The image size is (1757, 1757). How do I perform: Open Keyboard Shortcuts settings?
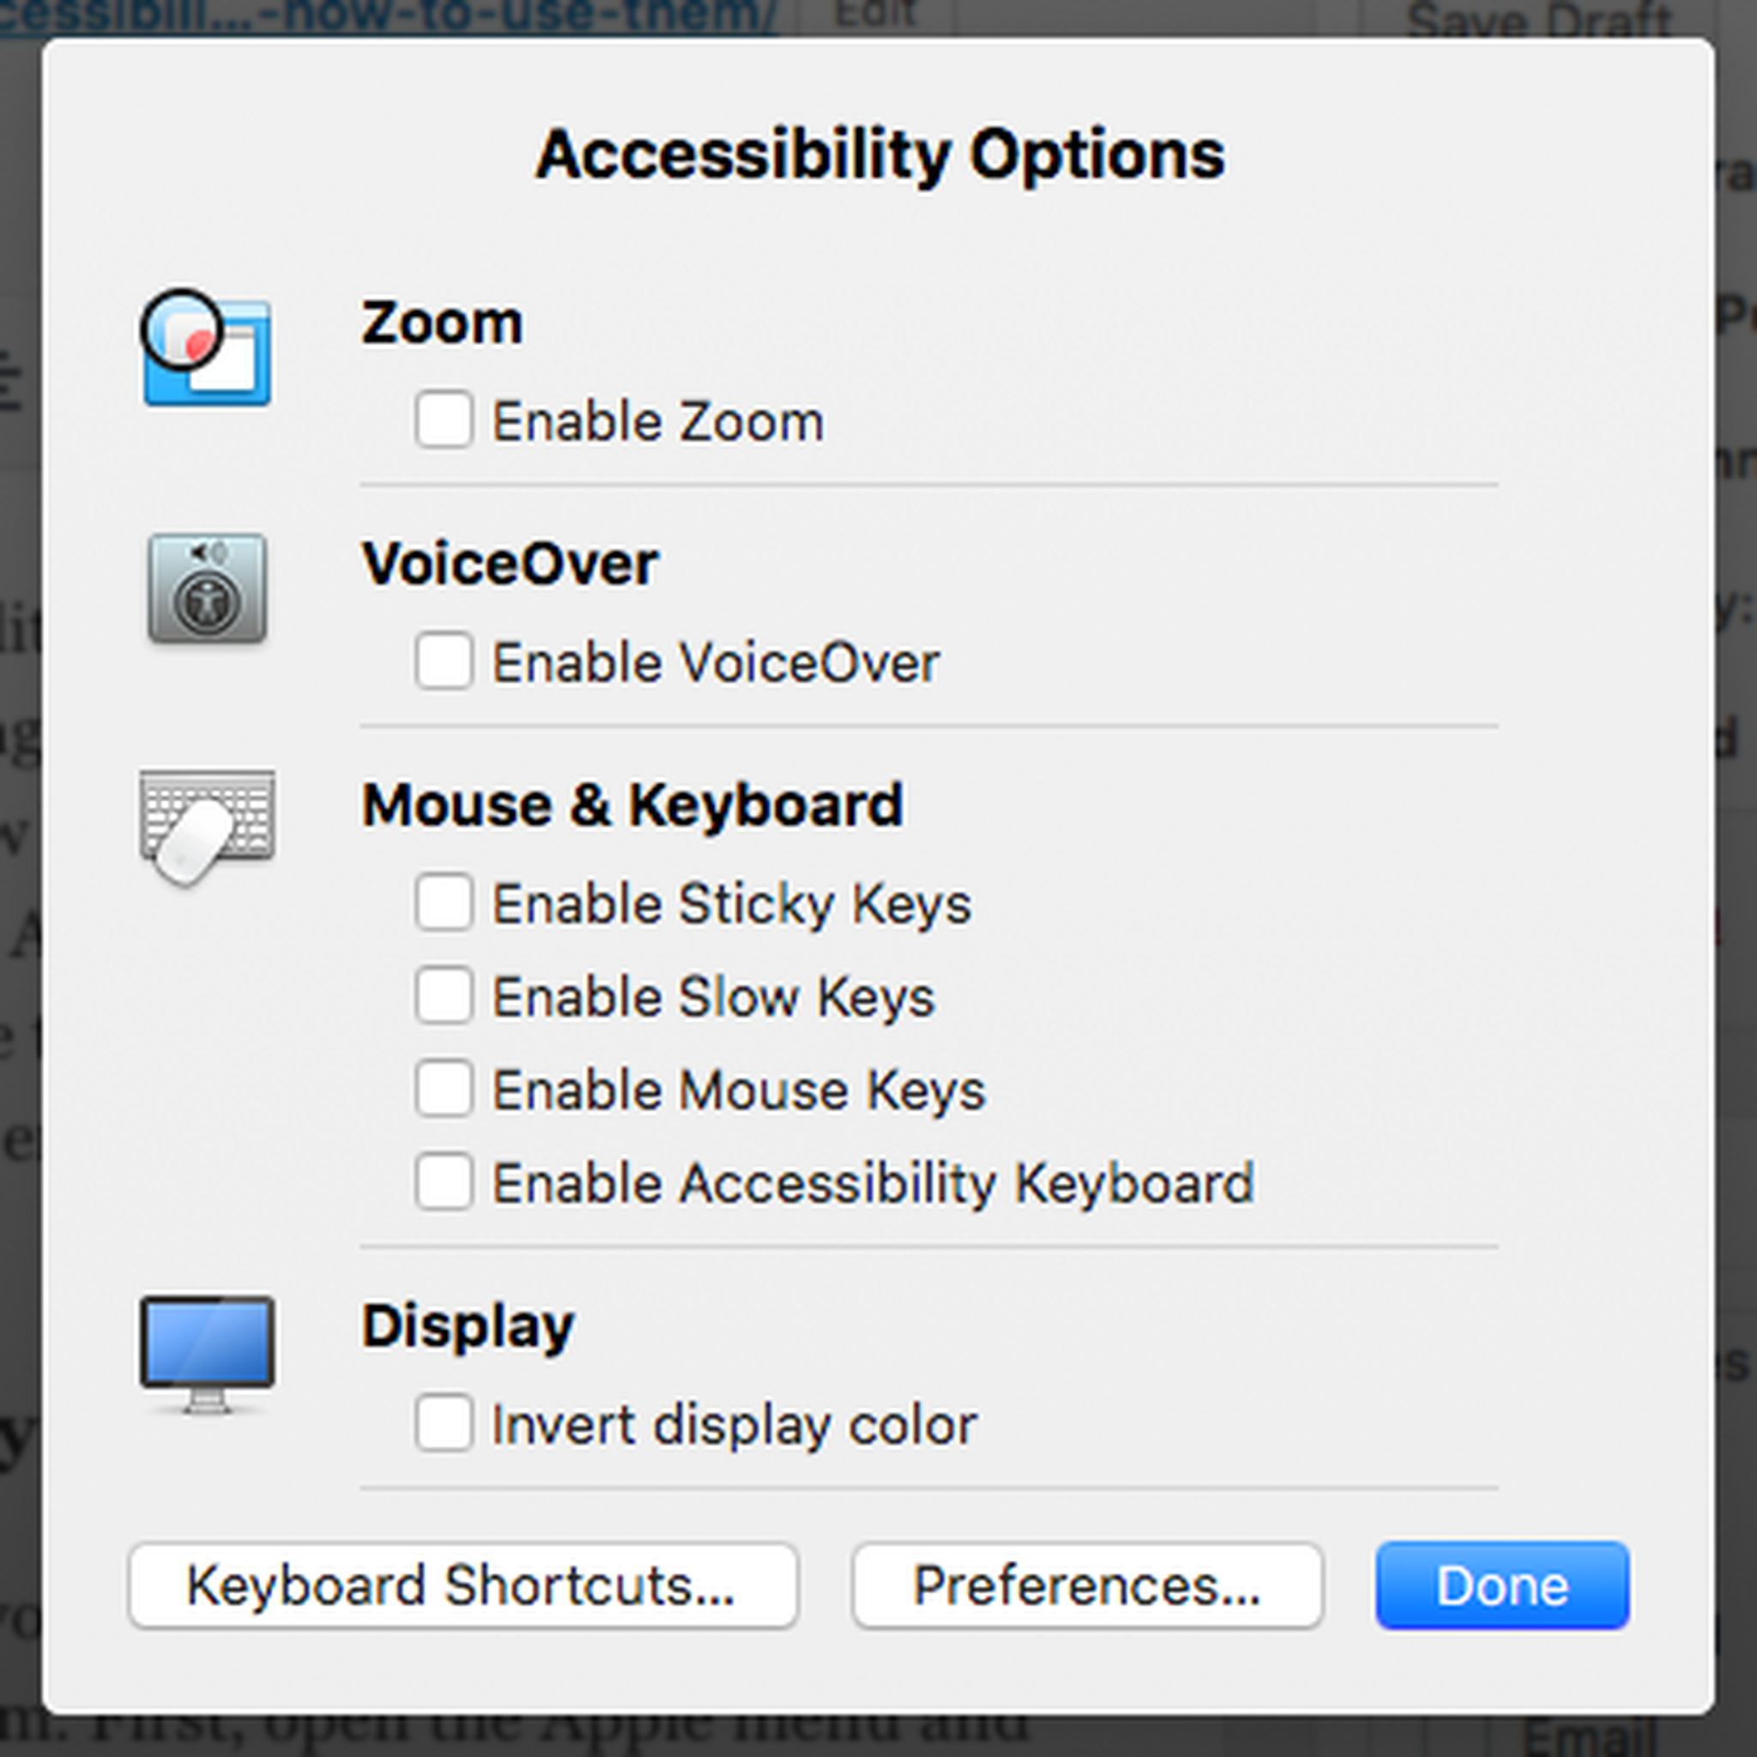pos(464,1584)
